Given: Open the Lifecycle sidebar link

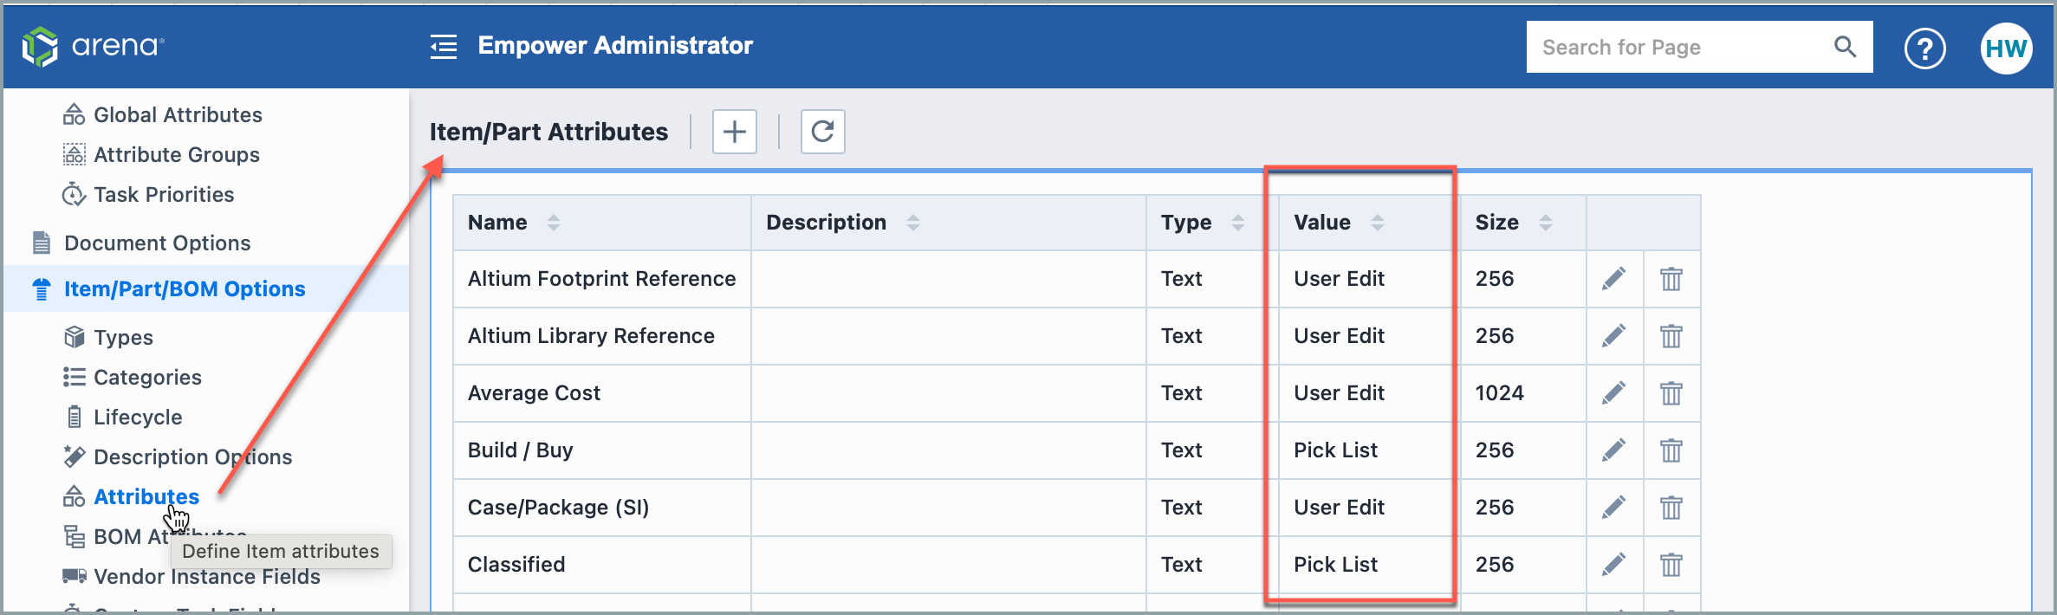Looking at the screenshot, I should (138, 418).
